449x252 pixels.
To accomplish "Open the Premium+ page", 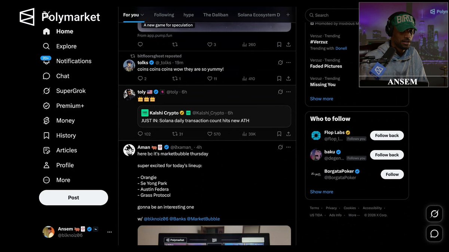I will pyautogui.click(x=63, y=106).
